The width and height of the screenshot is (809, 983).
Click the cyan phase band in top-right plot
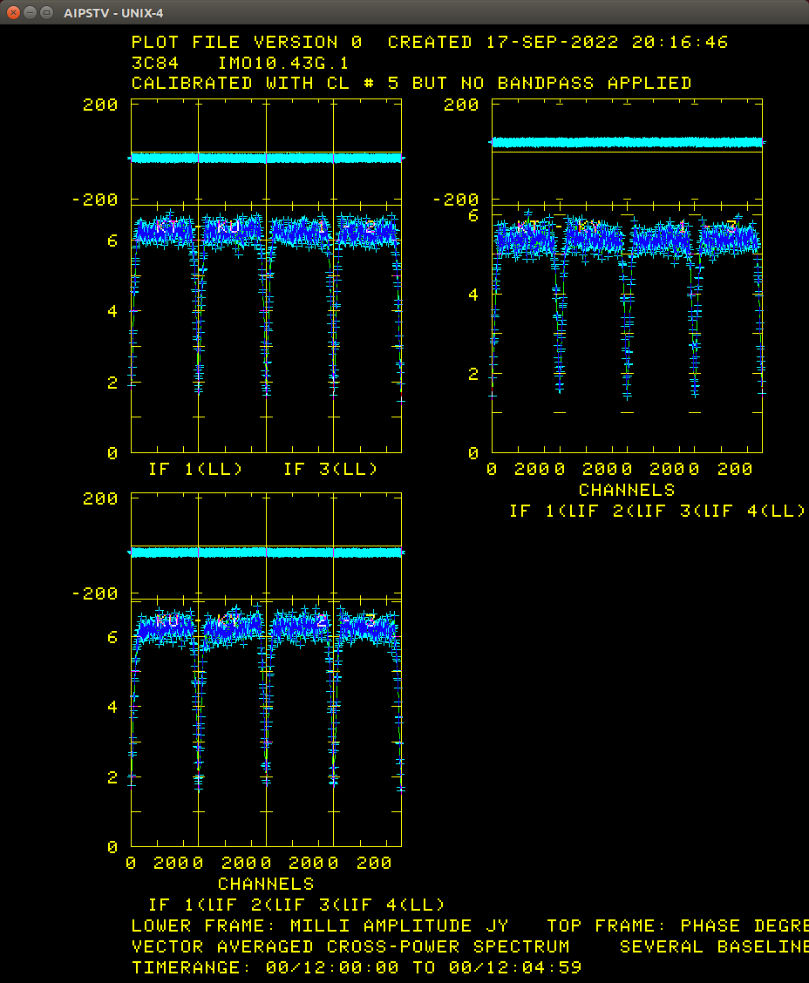tap(628, 141)
